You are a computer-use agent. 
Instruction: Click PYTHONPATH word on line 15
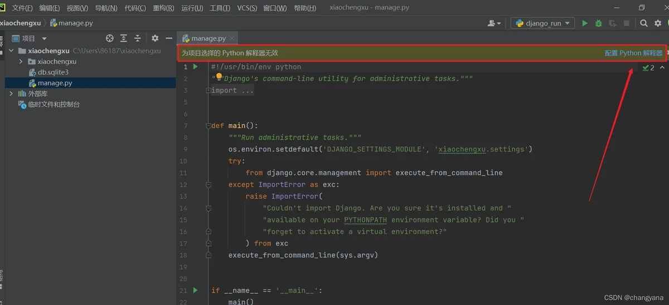pos(366,220)
